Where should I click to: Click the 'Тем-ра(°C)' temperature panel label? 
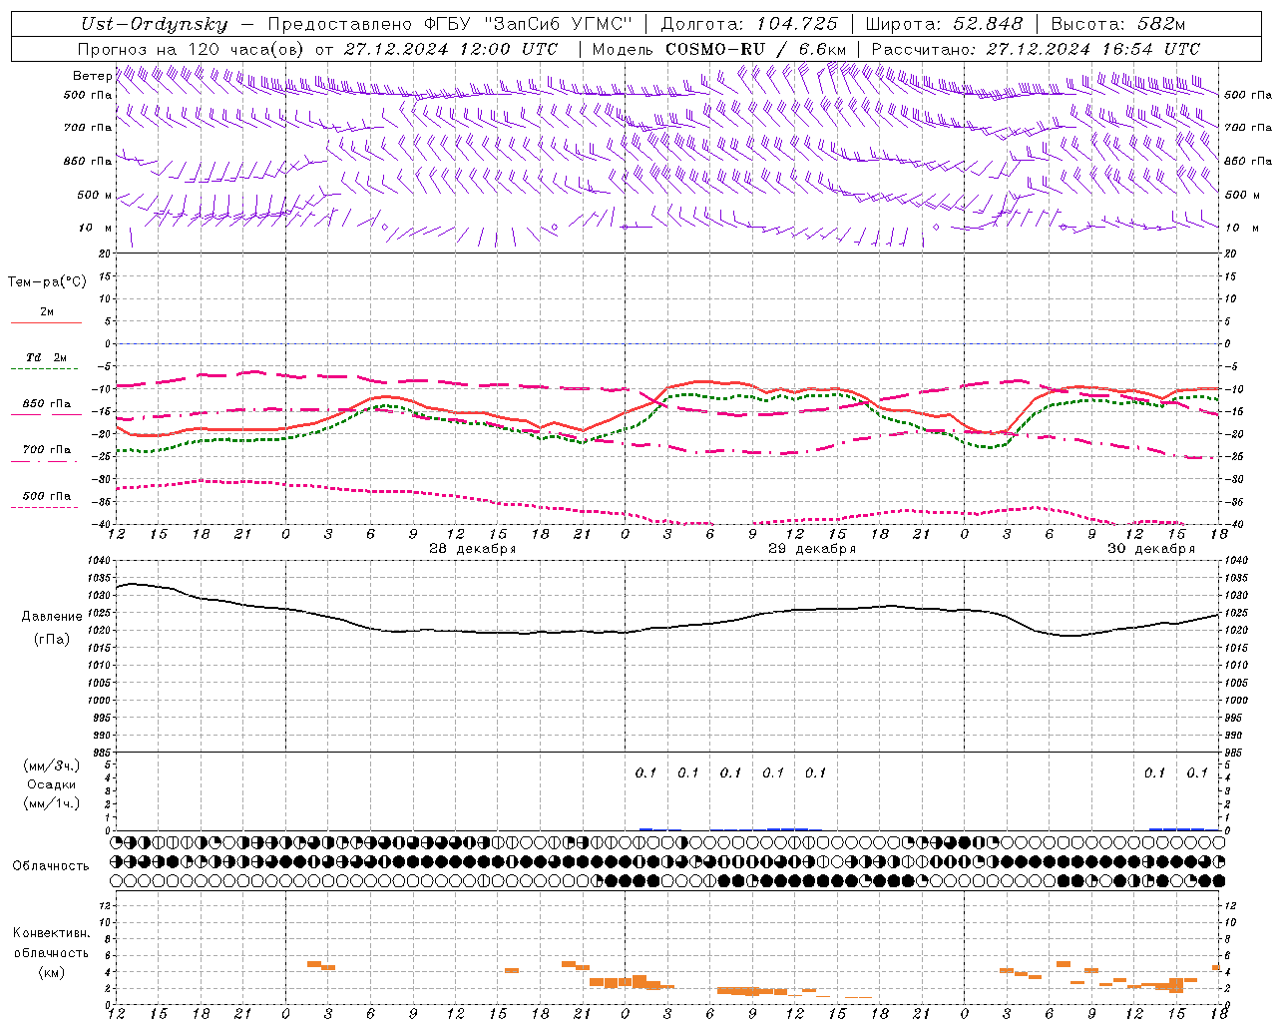(47, 282)
